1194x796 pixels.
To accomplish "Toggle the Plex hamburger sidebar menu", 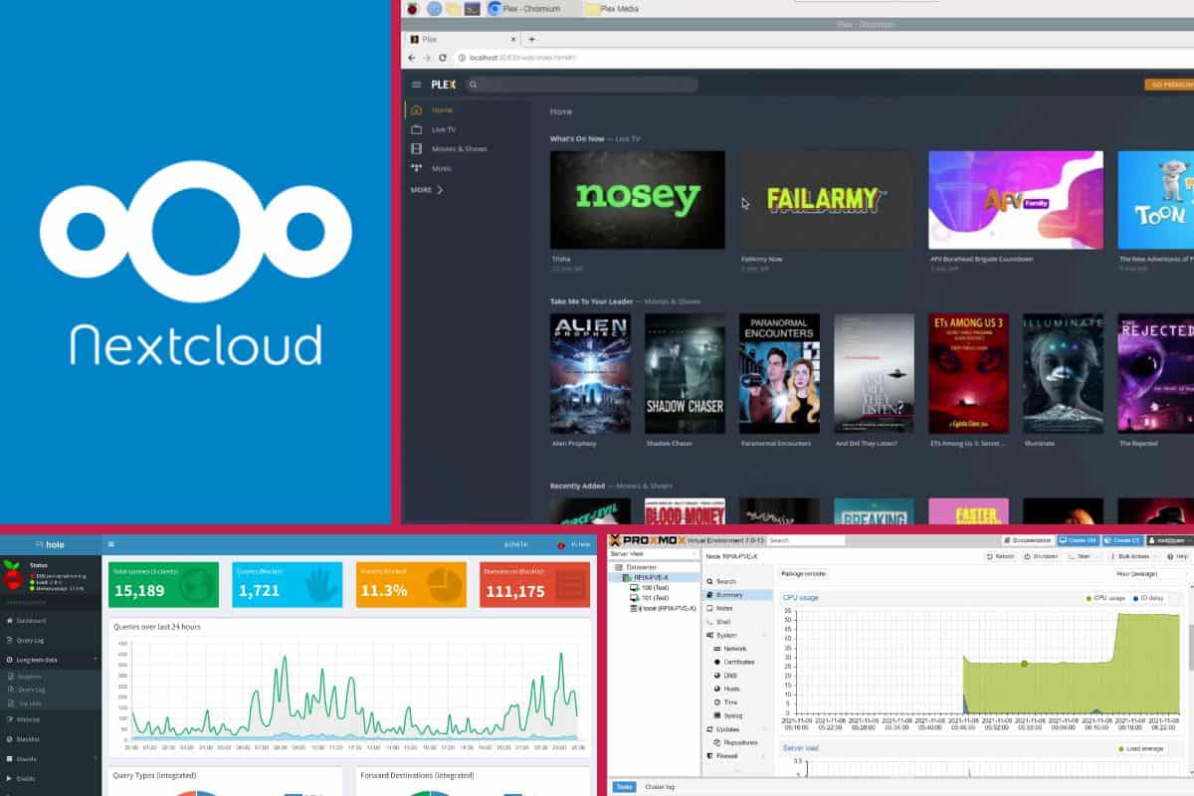I will tap(416, 85).
